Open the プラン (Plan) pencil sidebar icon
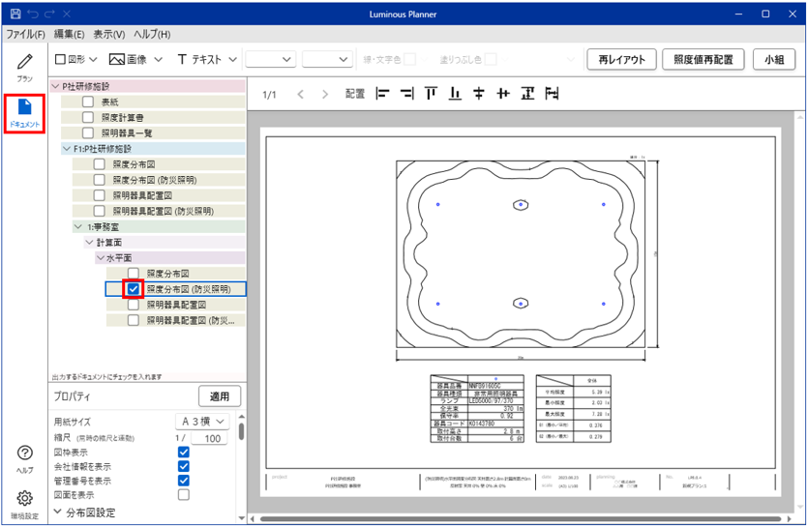The image size is (808, 527). (25, 68)
